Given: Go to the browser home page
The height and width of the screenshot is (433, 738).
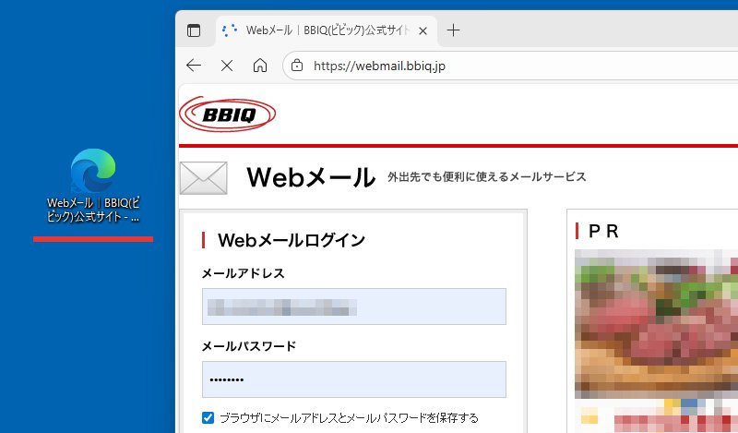Looking at the screenshot, I should click(260, 66).
